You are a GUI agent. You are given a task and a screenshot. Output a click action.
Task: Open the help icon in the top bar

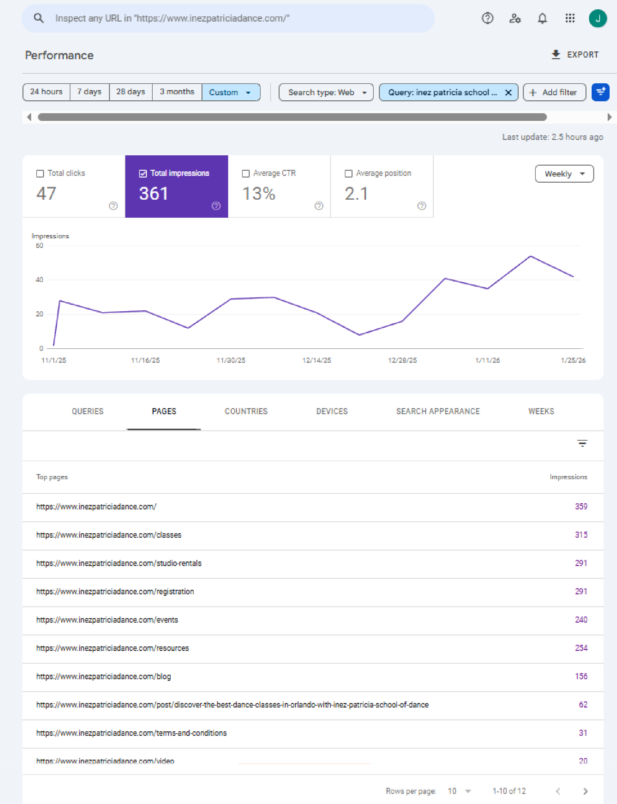pyautogui.click(x=487, y=18)
